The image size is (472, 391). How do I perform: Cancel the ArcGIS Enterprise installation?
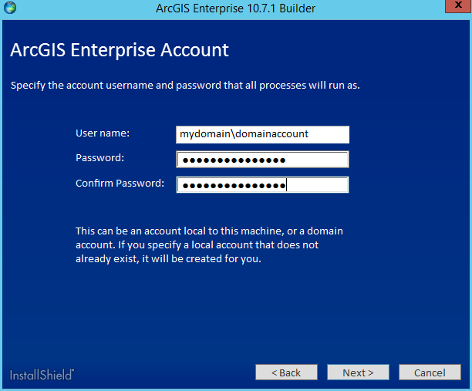coord(430,372)
